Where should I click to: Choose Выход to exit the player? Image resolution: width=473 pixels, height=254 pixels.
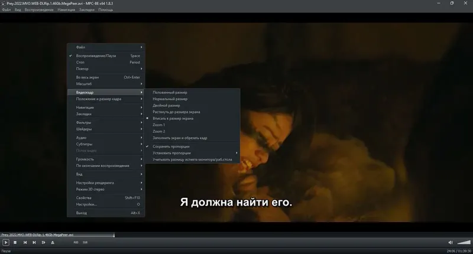tap(106, 213)
